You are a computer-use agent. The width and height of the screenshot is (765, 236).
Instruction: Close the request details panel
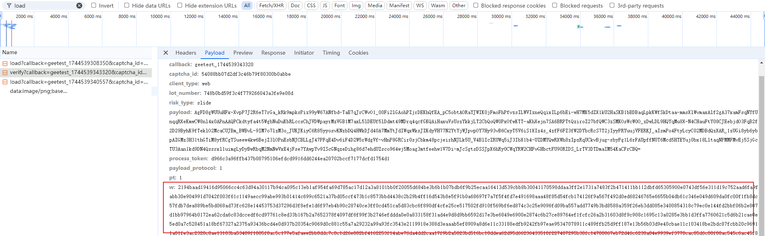click(x=166, y=53)
